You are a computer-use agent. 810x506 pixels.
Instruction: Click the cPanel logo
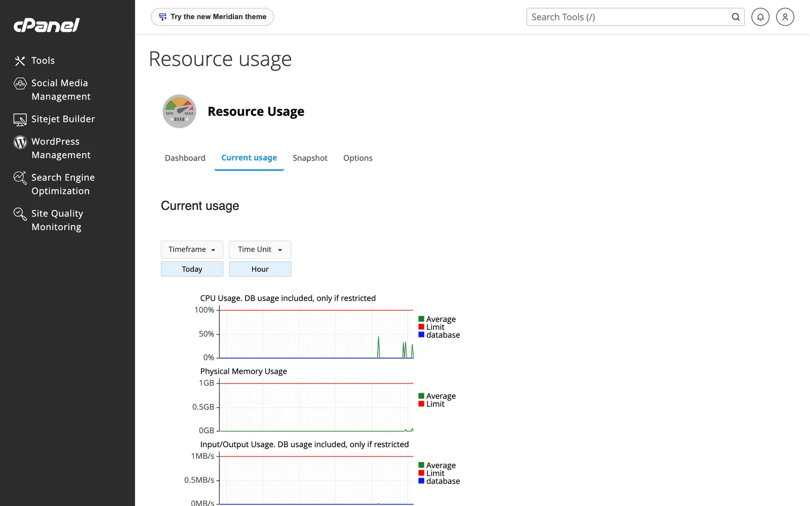[x=47, y=25]
